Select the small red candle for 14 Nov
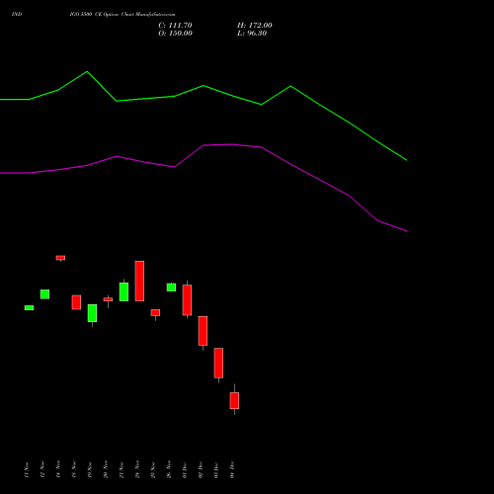This screenshot has height=494, width=494. coord(60,258)
